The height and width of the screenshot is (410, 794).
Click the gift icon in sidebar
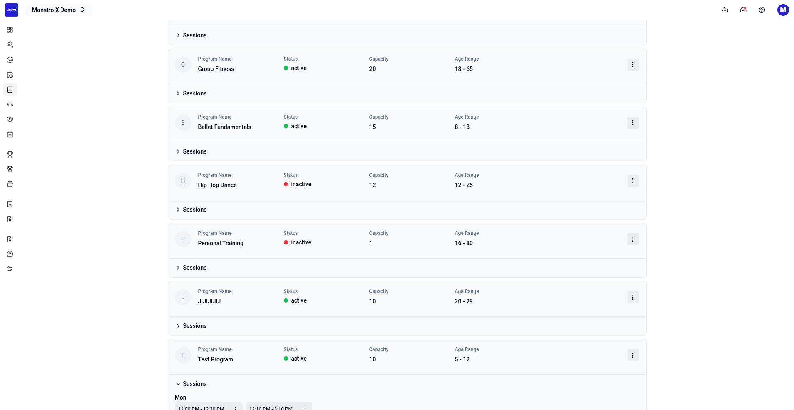tap(10, 184)
